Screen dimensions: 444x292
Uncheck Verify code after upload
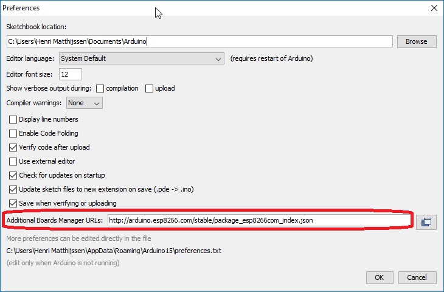[x=13, y=148]
